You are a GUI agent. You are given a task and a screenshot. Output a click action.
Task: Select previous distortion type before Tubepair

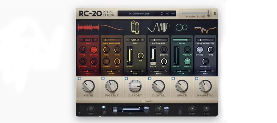128,40
